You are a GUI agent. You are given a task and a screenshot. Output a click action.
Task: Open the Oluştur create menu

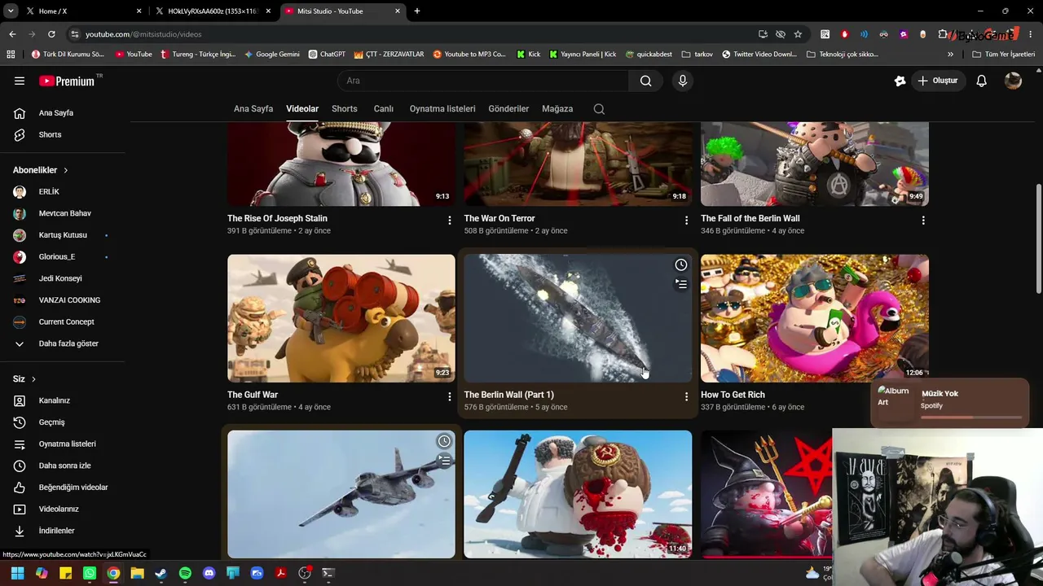point(938,81)
